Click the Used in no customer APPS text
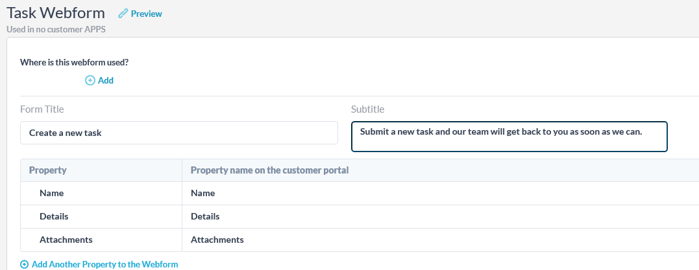699x270 pixels. (x=56, y=30)
